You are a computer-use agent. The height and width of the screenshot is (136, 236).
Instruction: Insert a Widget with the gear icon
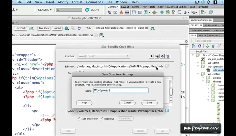click(162, 12)
